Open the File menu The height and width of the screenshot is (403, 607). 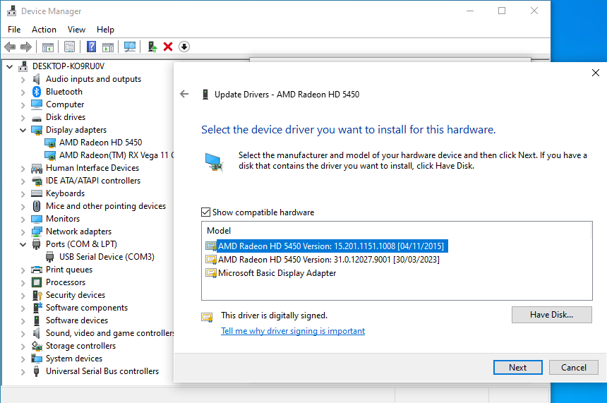tap(14, 30)
